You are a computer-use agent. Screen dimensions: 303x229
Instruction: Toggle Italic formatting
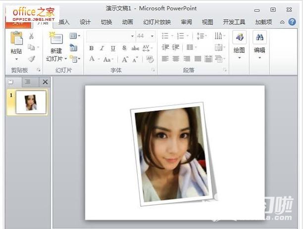tap(102, 48)
